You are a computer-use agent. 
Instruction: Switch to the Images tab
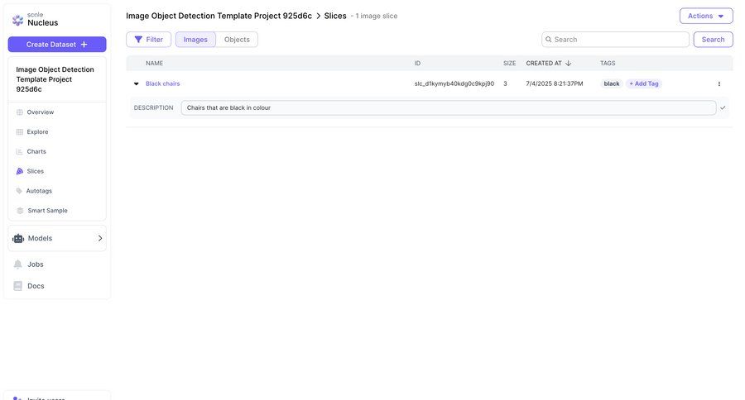pyautogui.click(x=195, y=40)
